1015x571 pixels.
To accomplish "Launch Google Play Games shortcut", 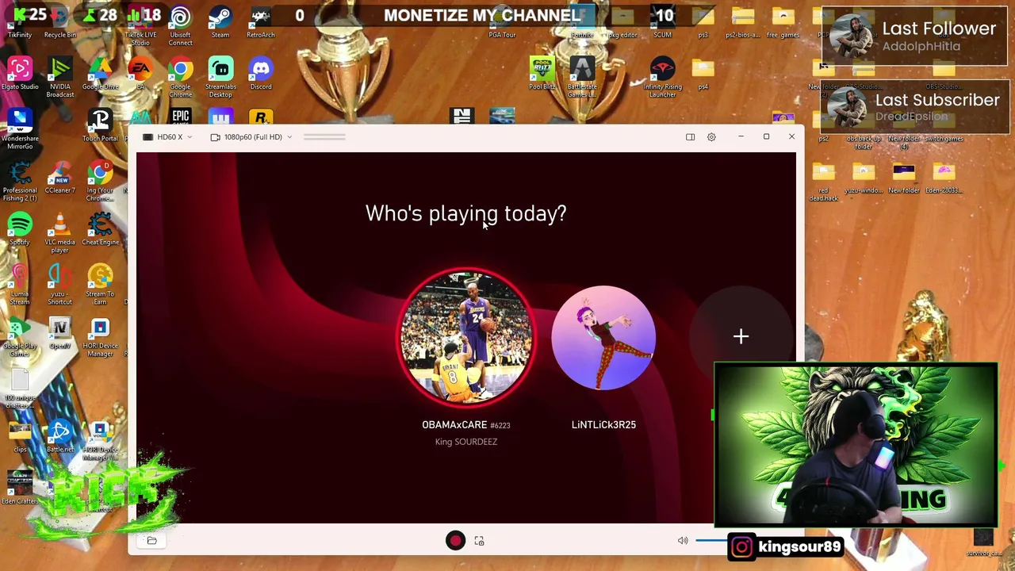I will click(x=20, y=337).
